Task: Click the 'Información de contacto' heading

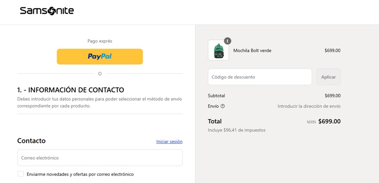Action: click(x=71, y=90)
